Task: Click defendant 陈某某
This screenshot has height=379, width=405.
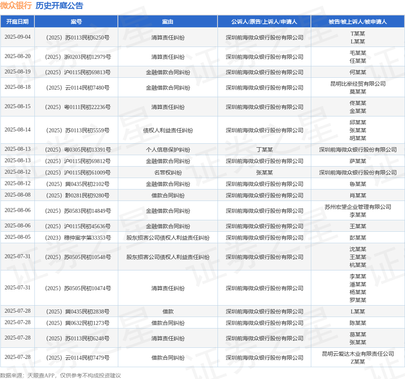Action: [358, 323]
